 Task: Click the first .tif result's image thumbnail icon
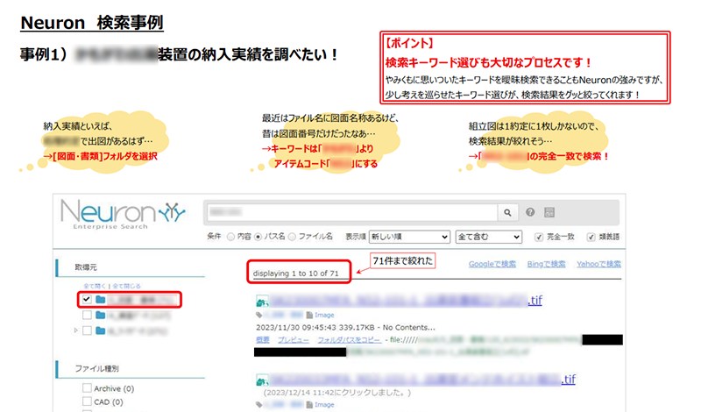pyautogui.click(x=262, y=302)
